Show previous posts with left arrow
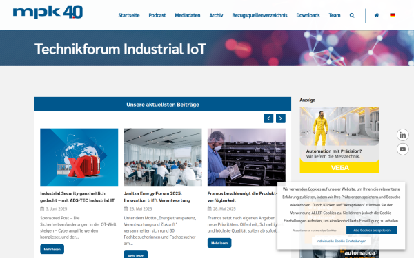This screenshot has width=414, height=258. click(268, 118)
